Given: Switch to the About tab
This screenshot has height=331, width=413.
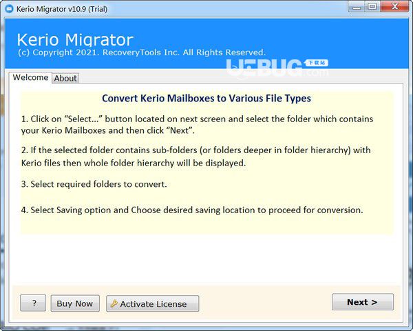Looking at the screenshot, I should 65,78.
